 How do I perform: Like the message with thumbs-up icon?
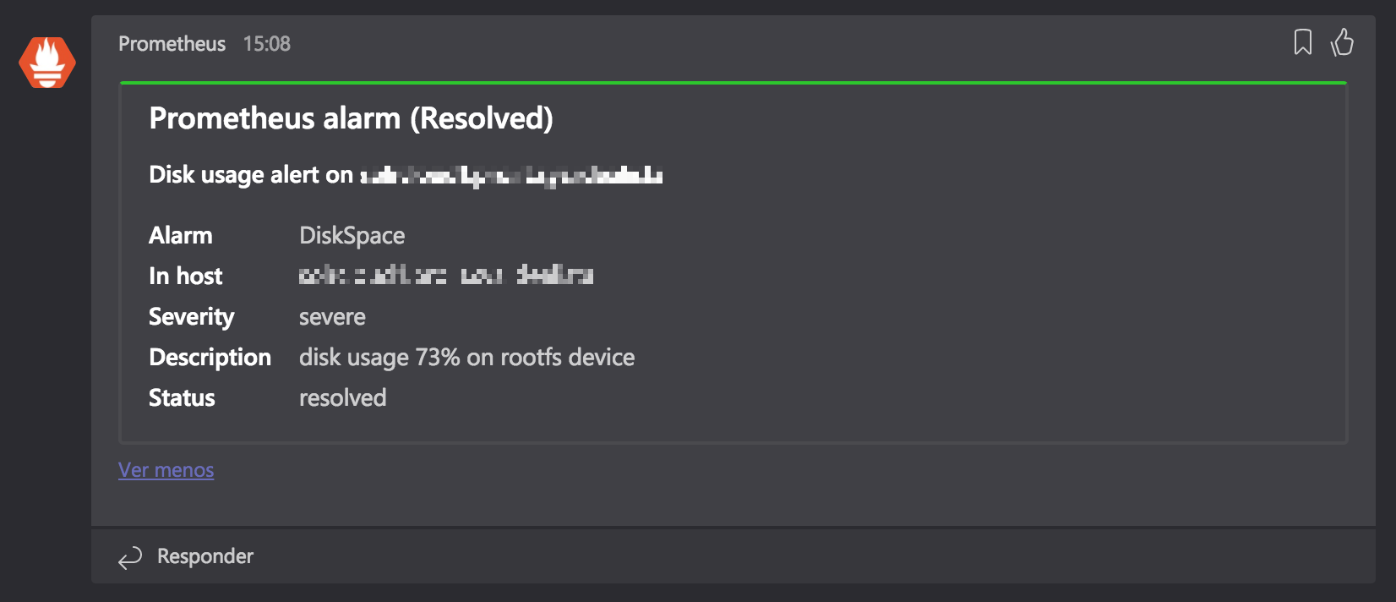[x=1342, y=42]
